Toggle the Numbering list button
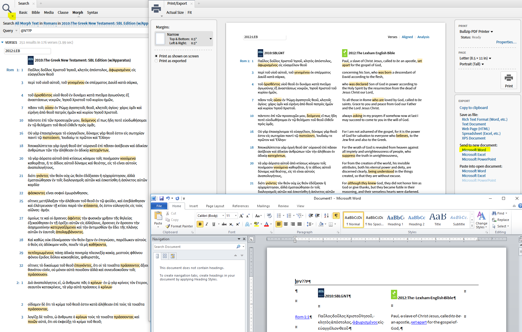The width and height of the screenshot is (522, 332). click(289, 216)
